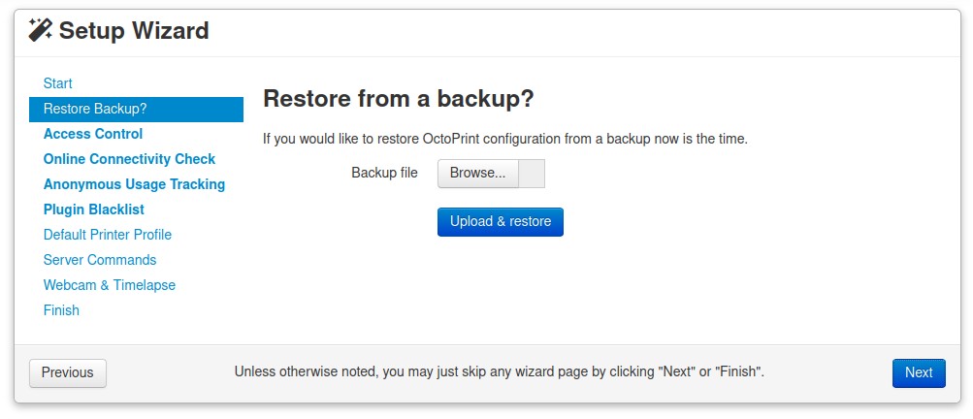Open Online Connectivity Check step
Viewport: 973px width, 419px height.
[x=129, y=159]
